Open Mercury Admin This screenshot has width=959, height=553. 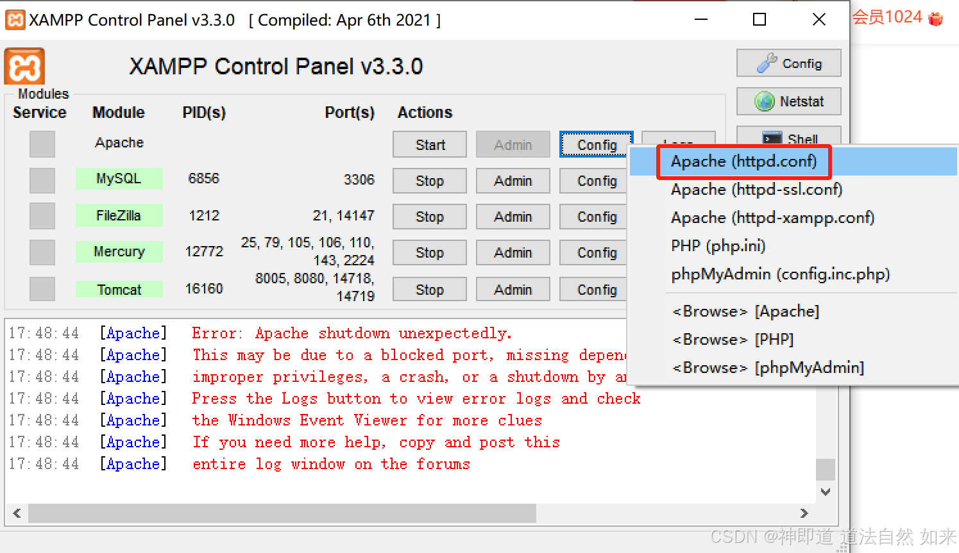[x=513, y=252]
